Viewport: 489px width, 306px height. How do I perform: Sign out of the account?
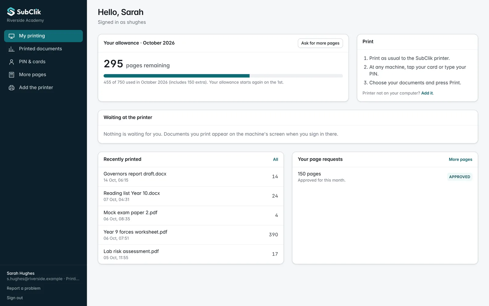point(15,298)
